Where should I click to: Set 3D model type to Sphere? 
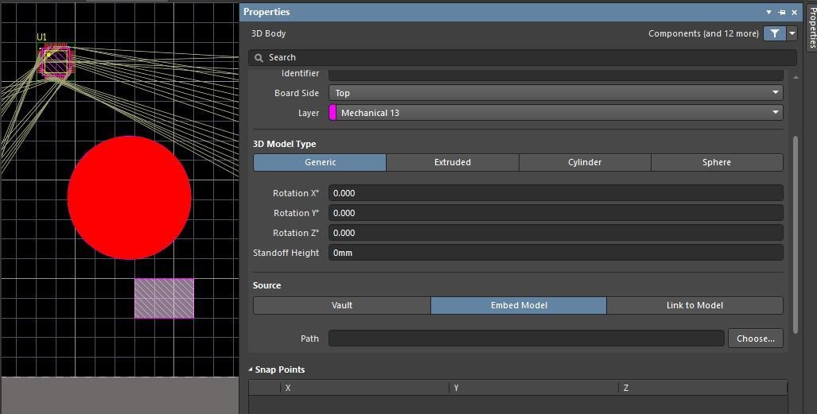[716, 162]
